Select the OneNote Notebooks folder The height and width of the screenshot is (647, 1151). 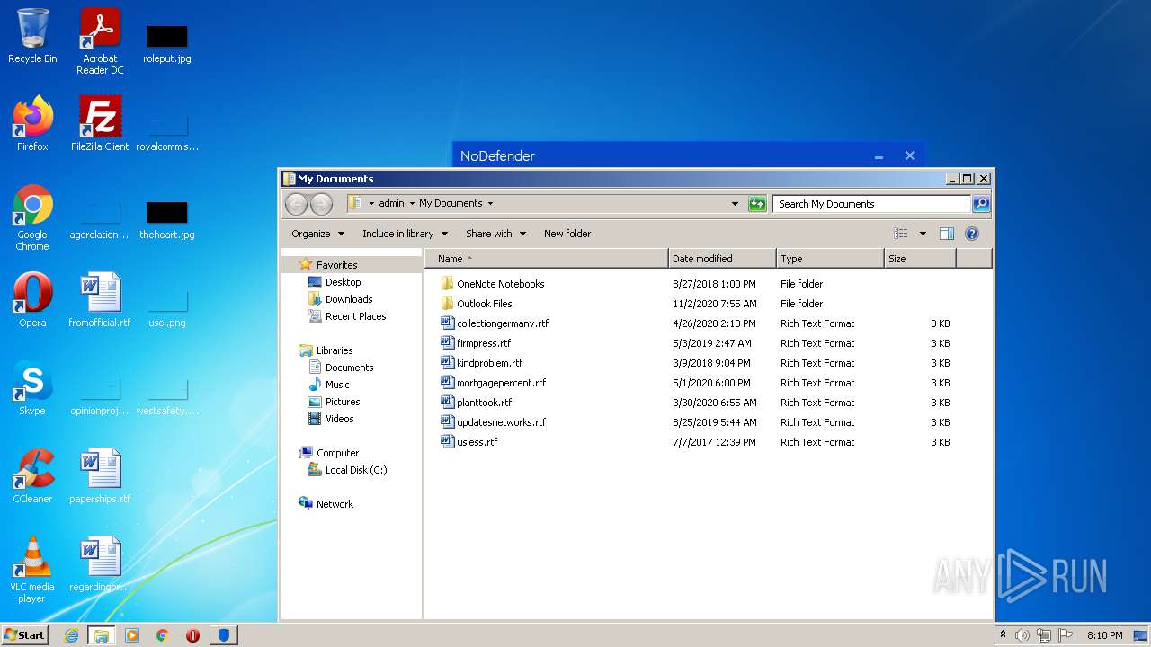click(x=501, y=284)
